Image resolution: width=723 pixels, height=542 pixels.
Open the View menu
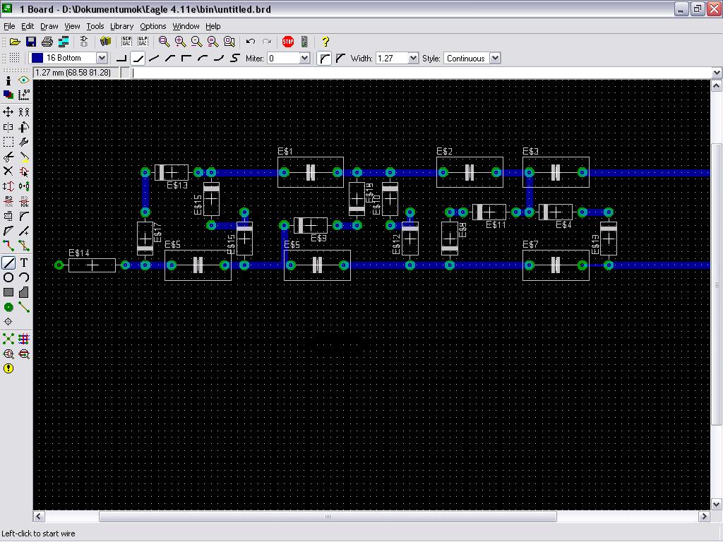click(x=72, y=26)
